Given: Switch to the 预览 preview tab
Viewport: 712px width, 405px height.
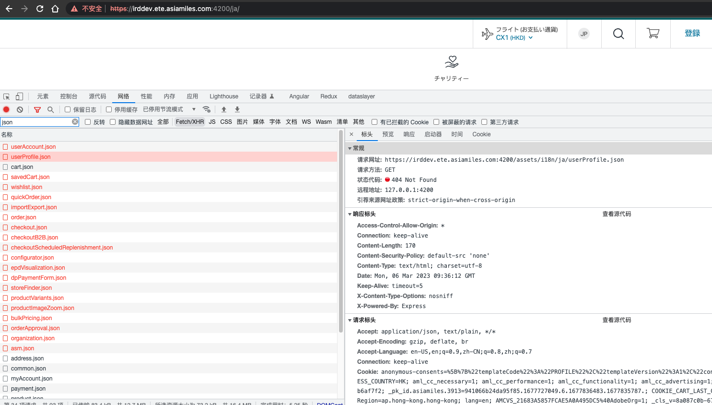Looking at the screenshot, I should tap(388, 134).
